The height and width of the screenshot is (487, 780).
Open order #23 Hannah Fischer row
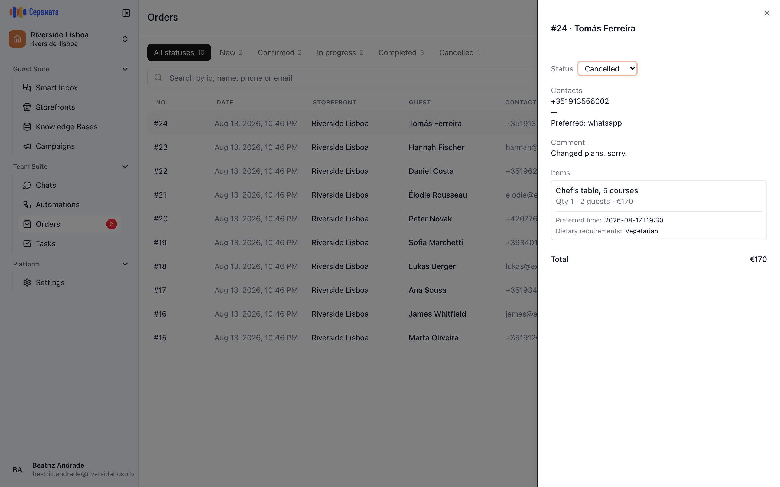342,147
